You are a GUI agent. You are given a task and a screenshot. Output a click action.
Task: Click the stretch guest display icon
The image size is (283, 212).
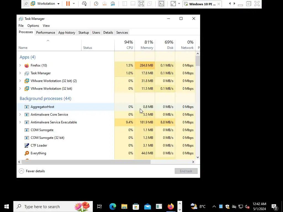coord(173,4)
